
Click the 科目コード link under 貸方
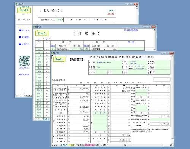(86, 45)
